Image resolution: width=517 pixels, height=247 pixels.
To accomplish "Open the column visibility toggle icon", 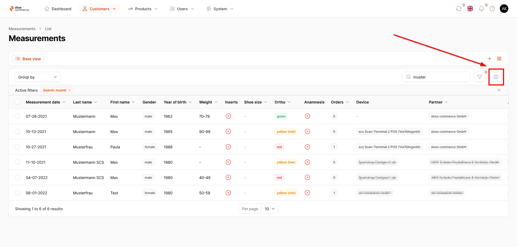I will coord(496,77).
